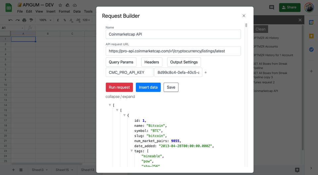Add another header with plus icon
This screenshot has height=175, width=318.
tap(205, 73)
